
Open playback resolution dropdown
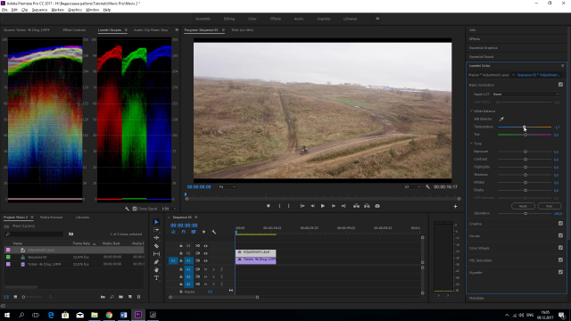tap(411, 186)
